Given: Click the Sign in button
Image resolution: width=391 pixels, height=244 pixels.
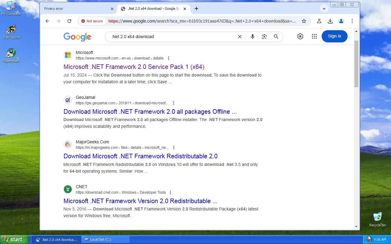Looking at the screenshot, I should (x=334, y=36).
